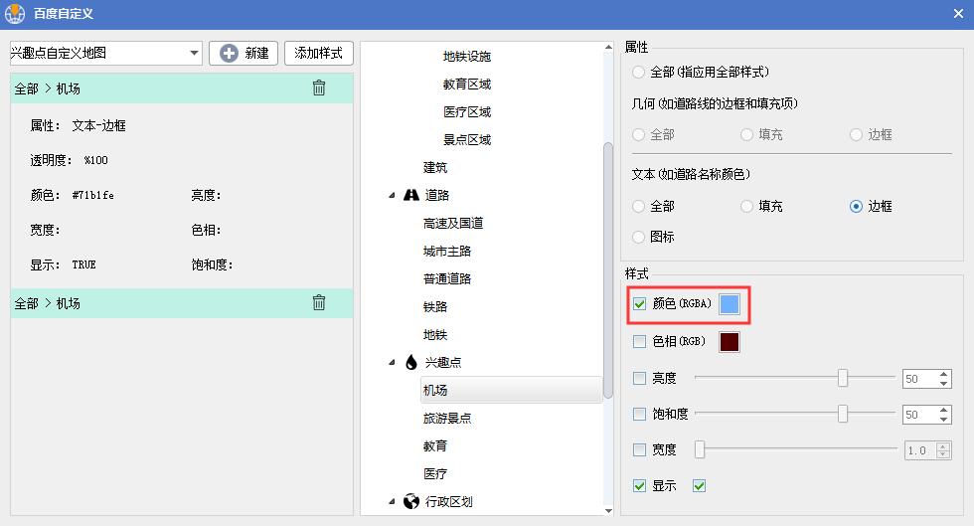The image size is (974, 526).
Task: Delete the second 全部 > 机场 style entry
Action: click(x=319, y=303)
